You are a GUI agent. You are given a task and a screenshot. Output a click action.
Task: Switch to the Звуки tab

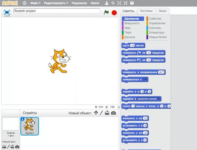pyautogui.click(x=162, y=11)
